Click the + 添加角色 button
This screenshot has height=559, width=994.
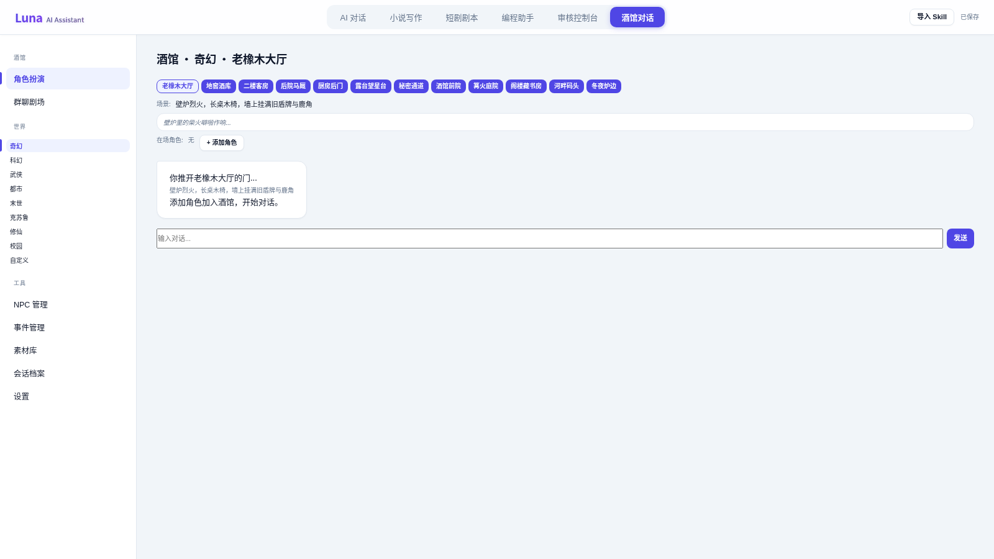(222, 143)
